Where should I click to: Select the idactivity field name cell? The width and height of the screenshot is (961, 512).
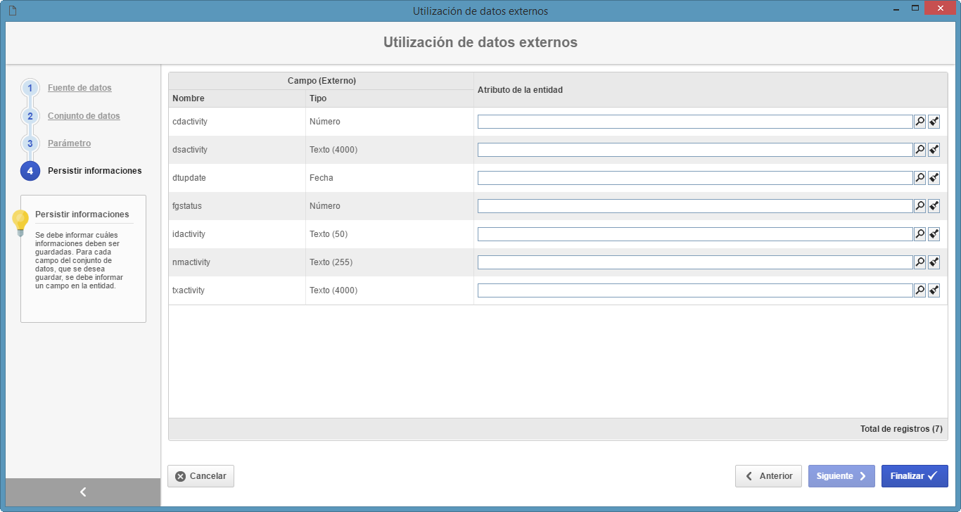pos(237,234)
